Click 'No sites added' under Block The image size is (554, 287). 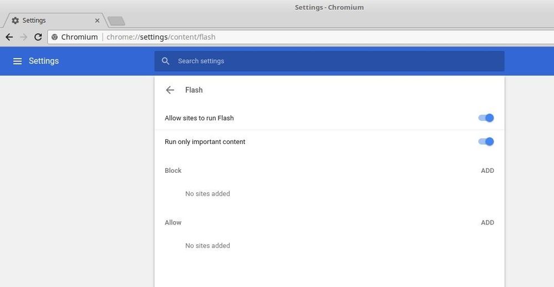point(208,194)
